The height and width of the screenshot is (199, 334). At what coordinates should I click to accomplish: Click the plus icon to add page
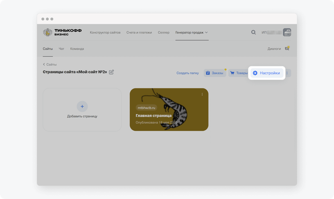(82, 106)
